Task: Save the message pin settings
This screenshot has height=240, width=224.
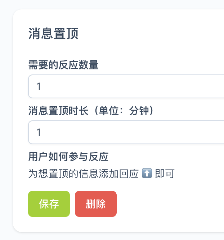Action: tap(49, 204)
